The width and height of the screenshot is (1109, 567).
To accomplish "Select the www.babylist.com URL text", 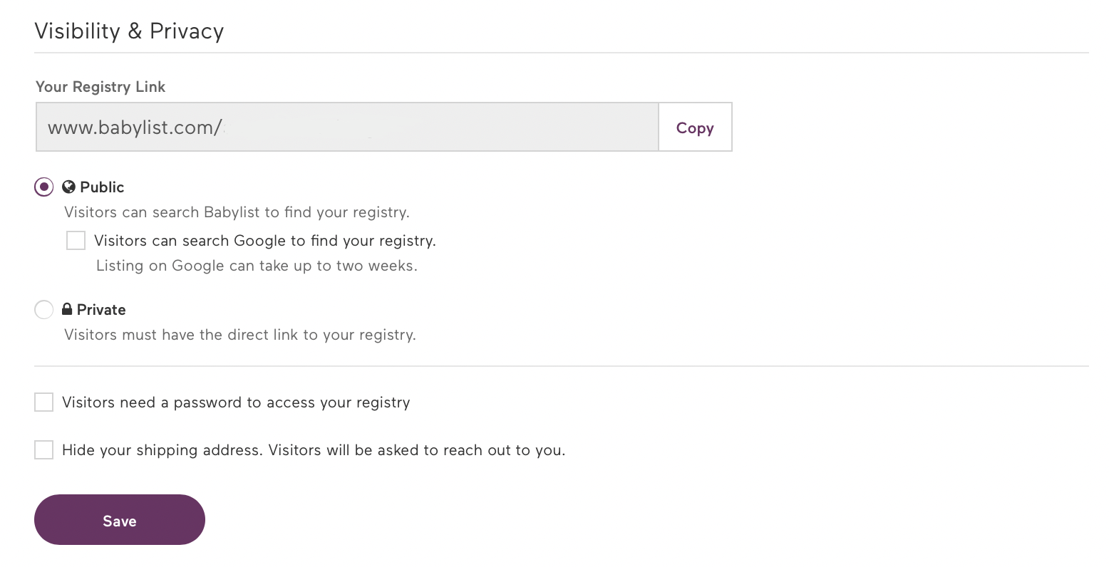I will click(x=135, y=127).
